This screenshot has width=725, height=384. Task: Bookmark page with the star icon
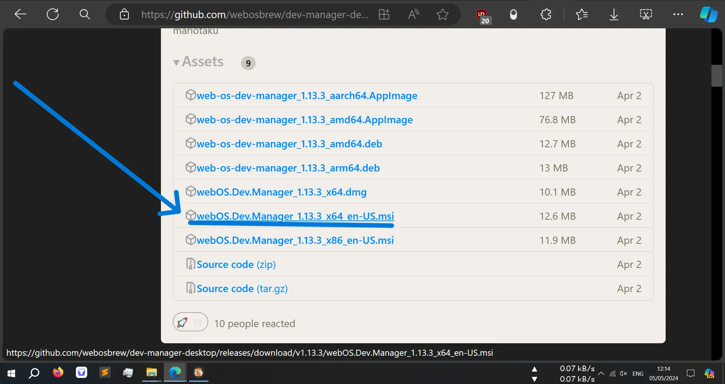pyautogui.click(x=443, y=14)
